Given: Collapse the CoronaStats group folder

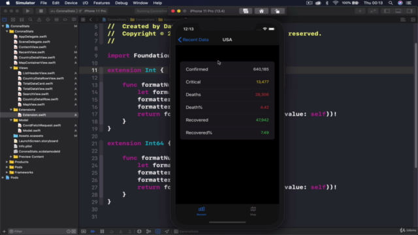Looking at the screenshot, I should tap(7, 31).
